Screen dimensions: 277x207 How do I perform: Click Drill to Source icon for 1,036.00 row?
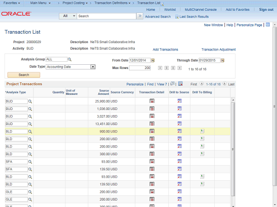pyautogui.click(x=179, y=109)
